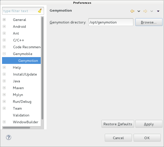Open the Ant preferences page

coord(16,33)
